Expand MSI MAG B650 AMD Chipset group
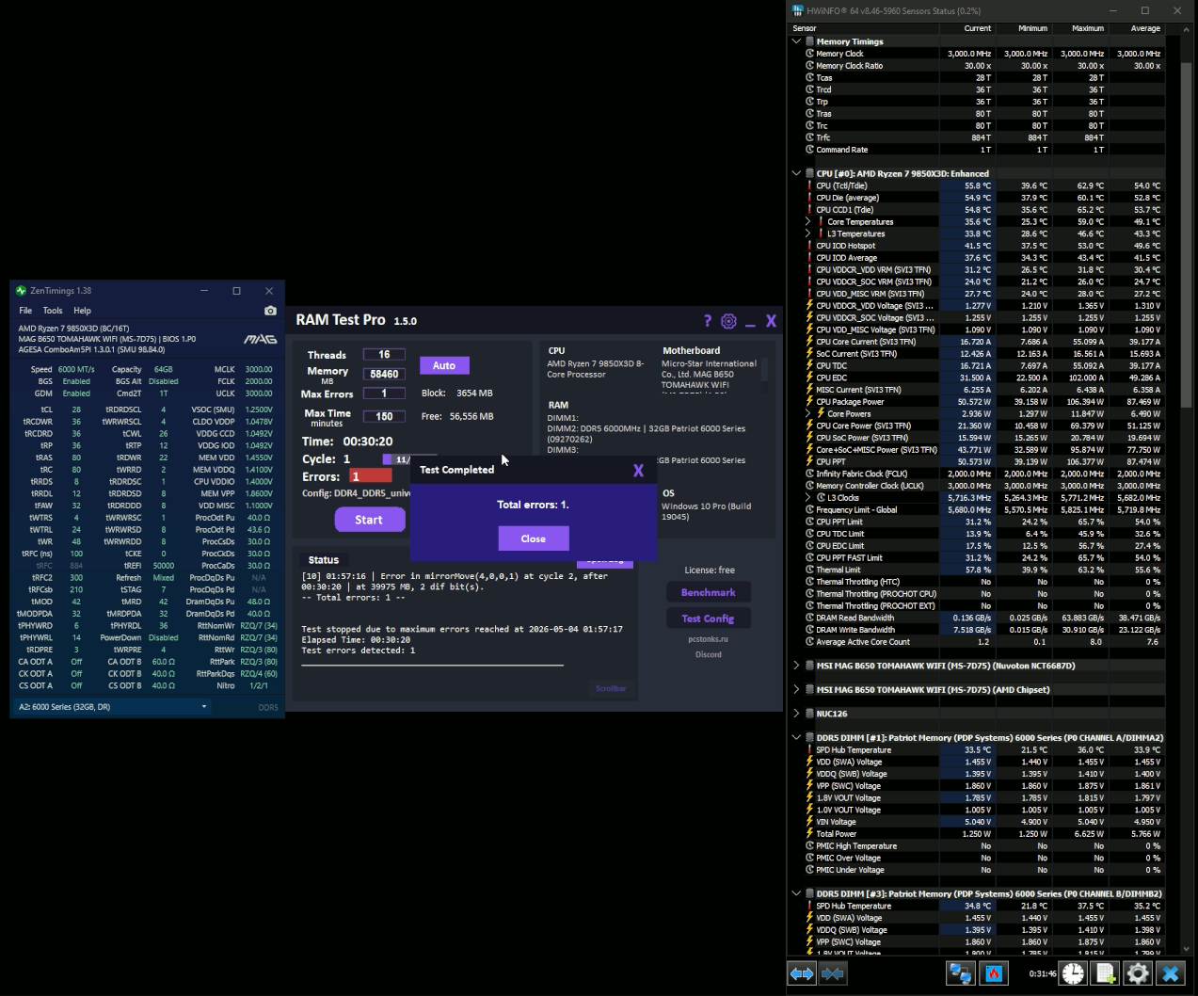Screen dimensions: 1198x996 click(796, 689)
